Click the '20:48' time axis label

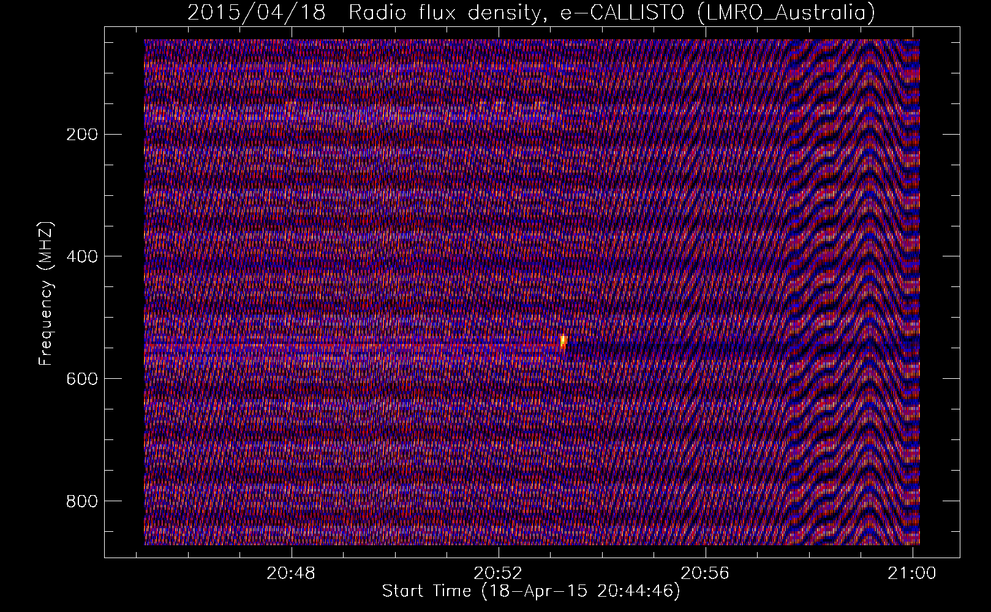click(292, 573)
